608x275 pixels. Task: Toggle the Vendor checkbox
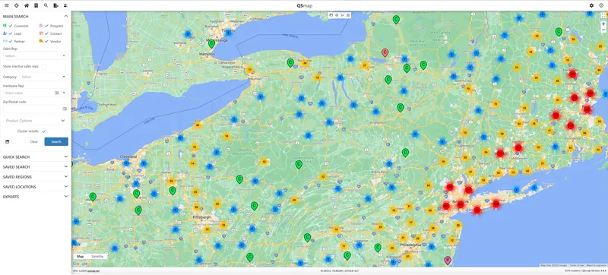pos(46,41)
